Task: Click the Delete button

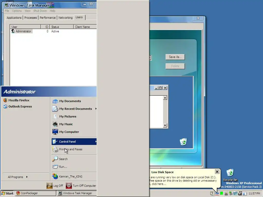Action: point(175,66)
